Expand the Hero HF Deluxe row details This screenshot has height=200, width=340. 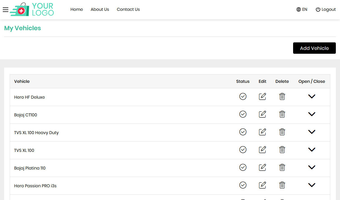point(312,96)
